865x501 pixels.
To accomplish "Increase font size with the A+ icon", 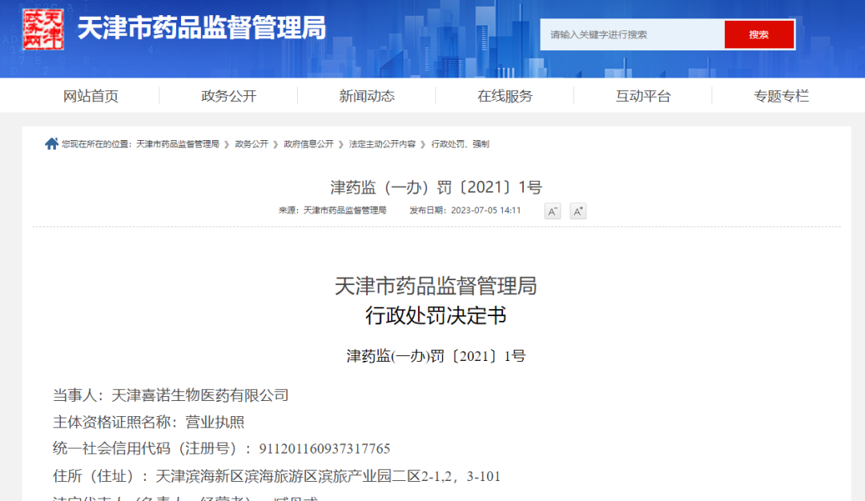I will pyautogui.click(x=577, y=211).
